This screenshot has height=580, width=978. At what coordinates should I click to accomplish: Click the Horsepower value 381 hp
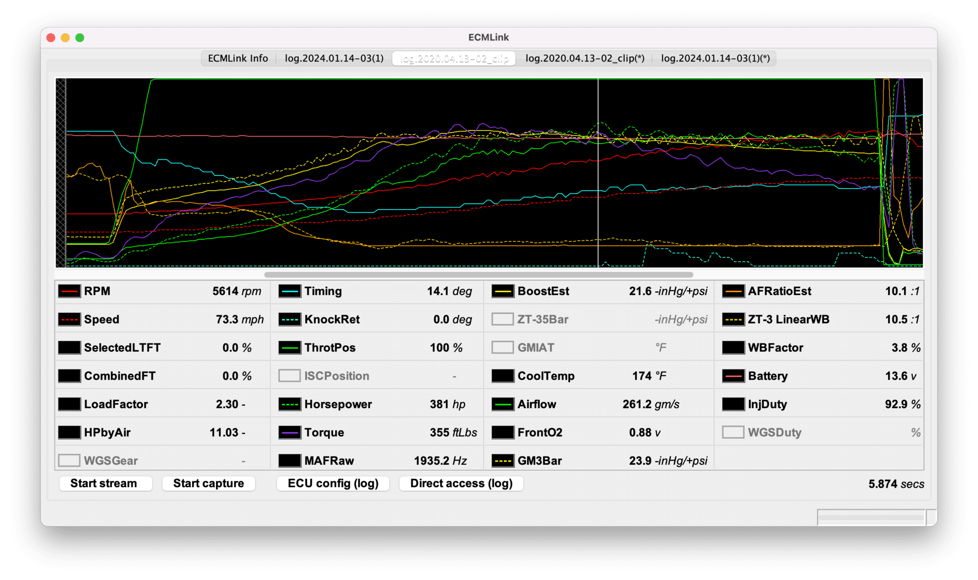pos(447,405)
